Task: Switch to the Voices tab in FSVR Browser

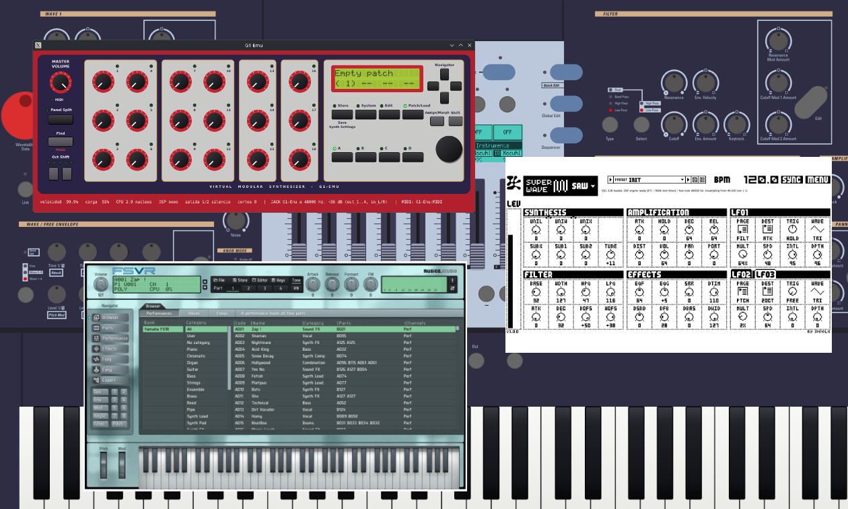Action: pos(194,313)
